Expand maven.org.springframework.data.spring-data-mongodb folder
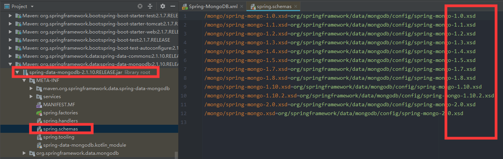 tap(32, 89)
